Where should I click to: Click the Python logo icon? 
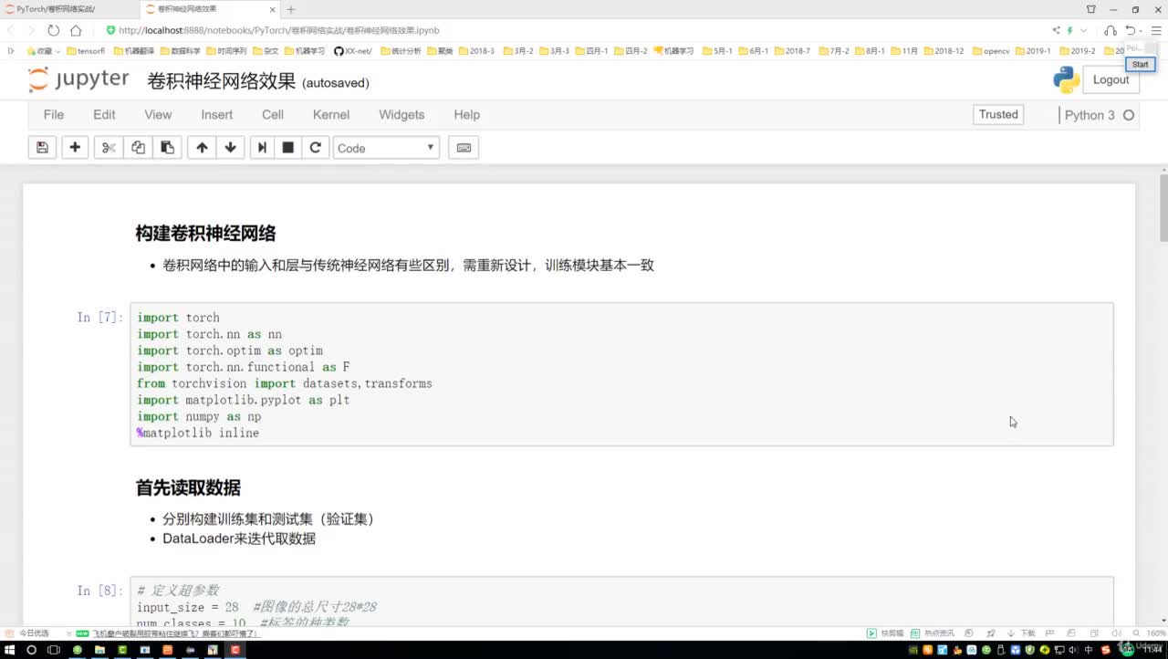1066,80
